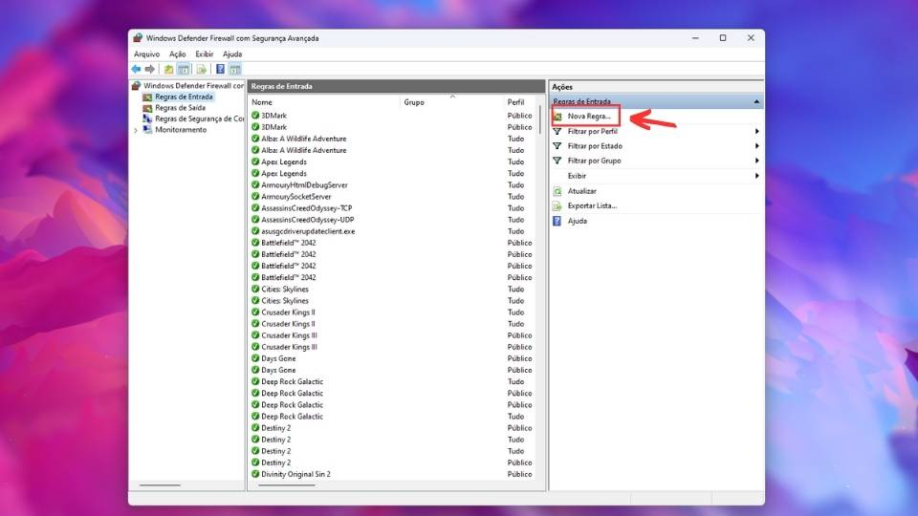Viewport: 918px width, 516px height.
Task: Click the Regras de Segurança de Conexão icon
Action: pyautogui.click(x=147, y=118)
